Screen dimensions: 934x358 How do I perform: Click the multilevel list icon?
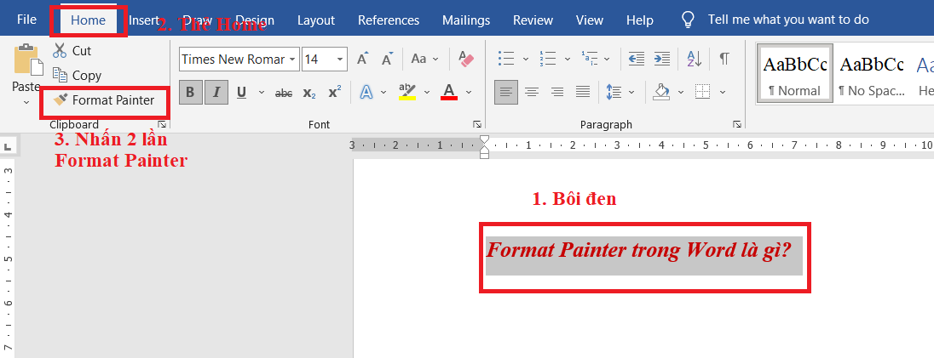point(589,59)
